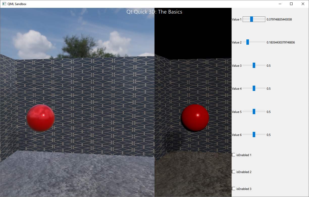Image resolution: width=309 pixels, height=197 pixels.
Task: Click the Value 3 slider handle
Action: click(x=254, y=66)
